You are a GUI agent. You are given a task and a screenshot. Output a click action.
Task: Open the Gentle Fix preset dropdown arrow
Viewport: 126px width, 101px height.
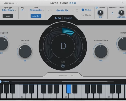(73, 11)
